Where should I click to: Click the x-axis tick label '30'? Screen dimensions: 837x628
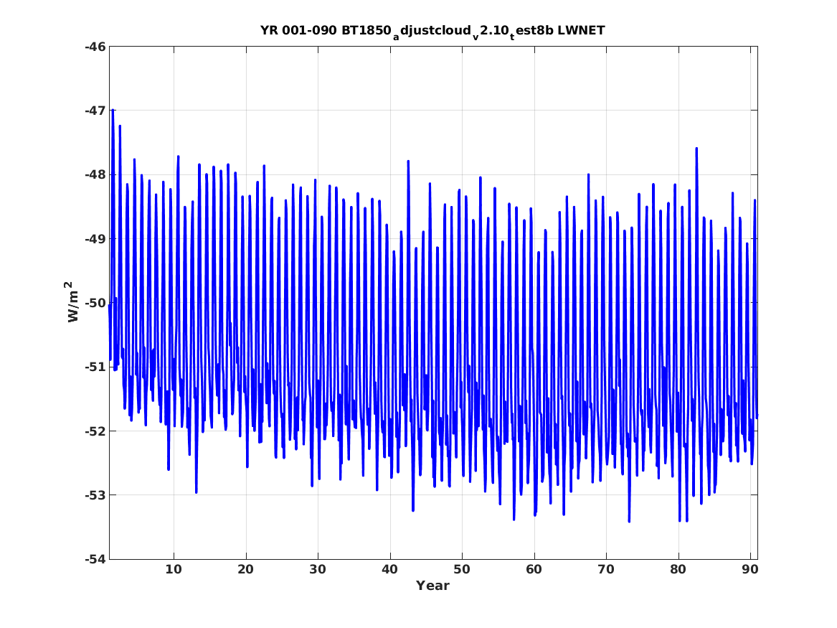click(x=318, y=570)
